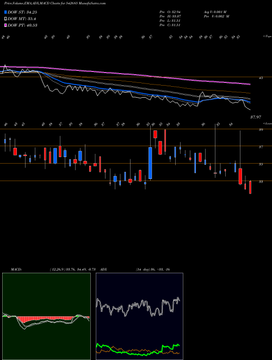Click the 45 axis label on EMA chart
The height and width of the screenshot is (360, 272).
(261, 78)
